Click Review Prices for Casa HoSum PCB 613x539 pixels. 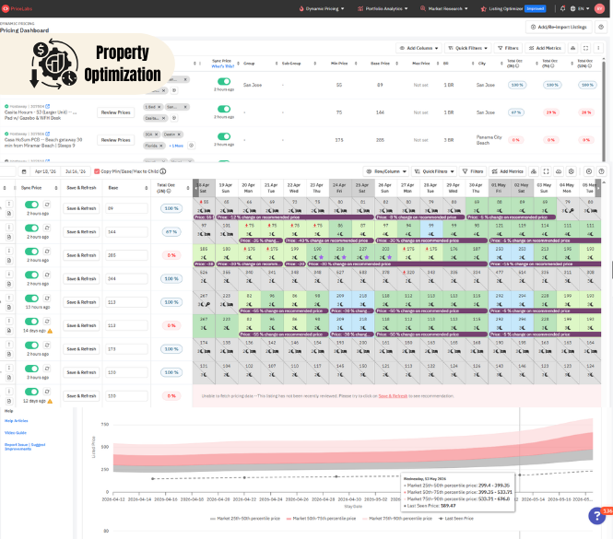pos(116,140)
